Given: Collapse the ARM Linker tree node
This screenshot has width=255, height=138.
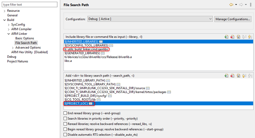Looking at the screenshot, I should click(x=9, y=34).
